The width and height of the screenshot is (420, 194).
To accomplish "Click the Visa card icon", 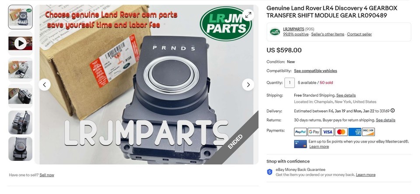I will tap(327, 132).
